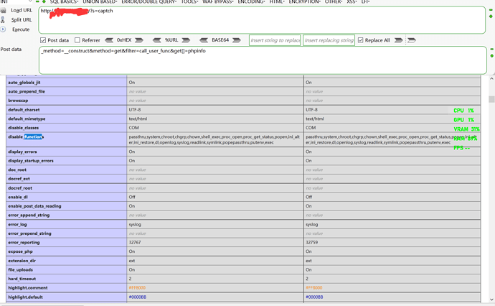Image resolution: width=495 pixels, height=306 pixels.
Task: Open the TOOLS dropdown menu
Action: pos(189,1)
